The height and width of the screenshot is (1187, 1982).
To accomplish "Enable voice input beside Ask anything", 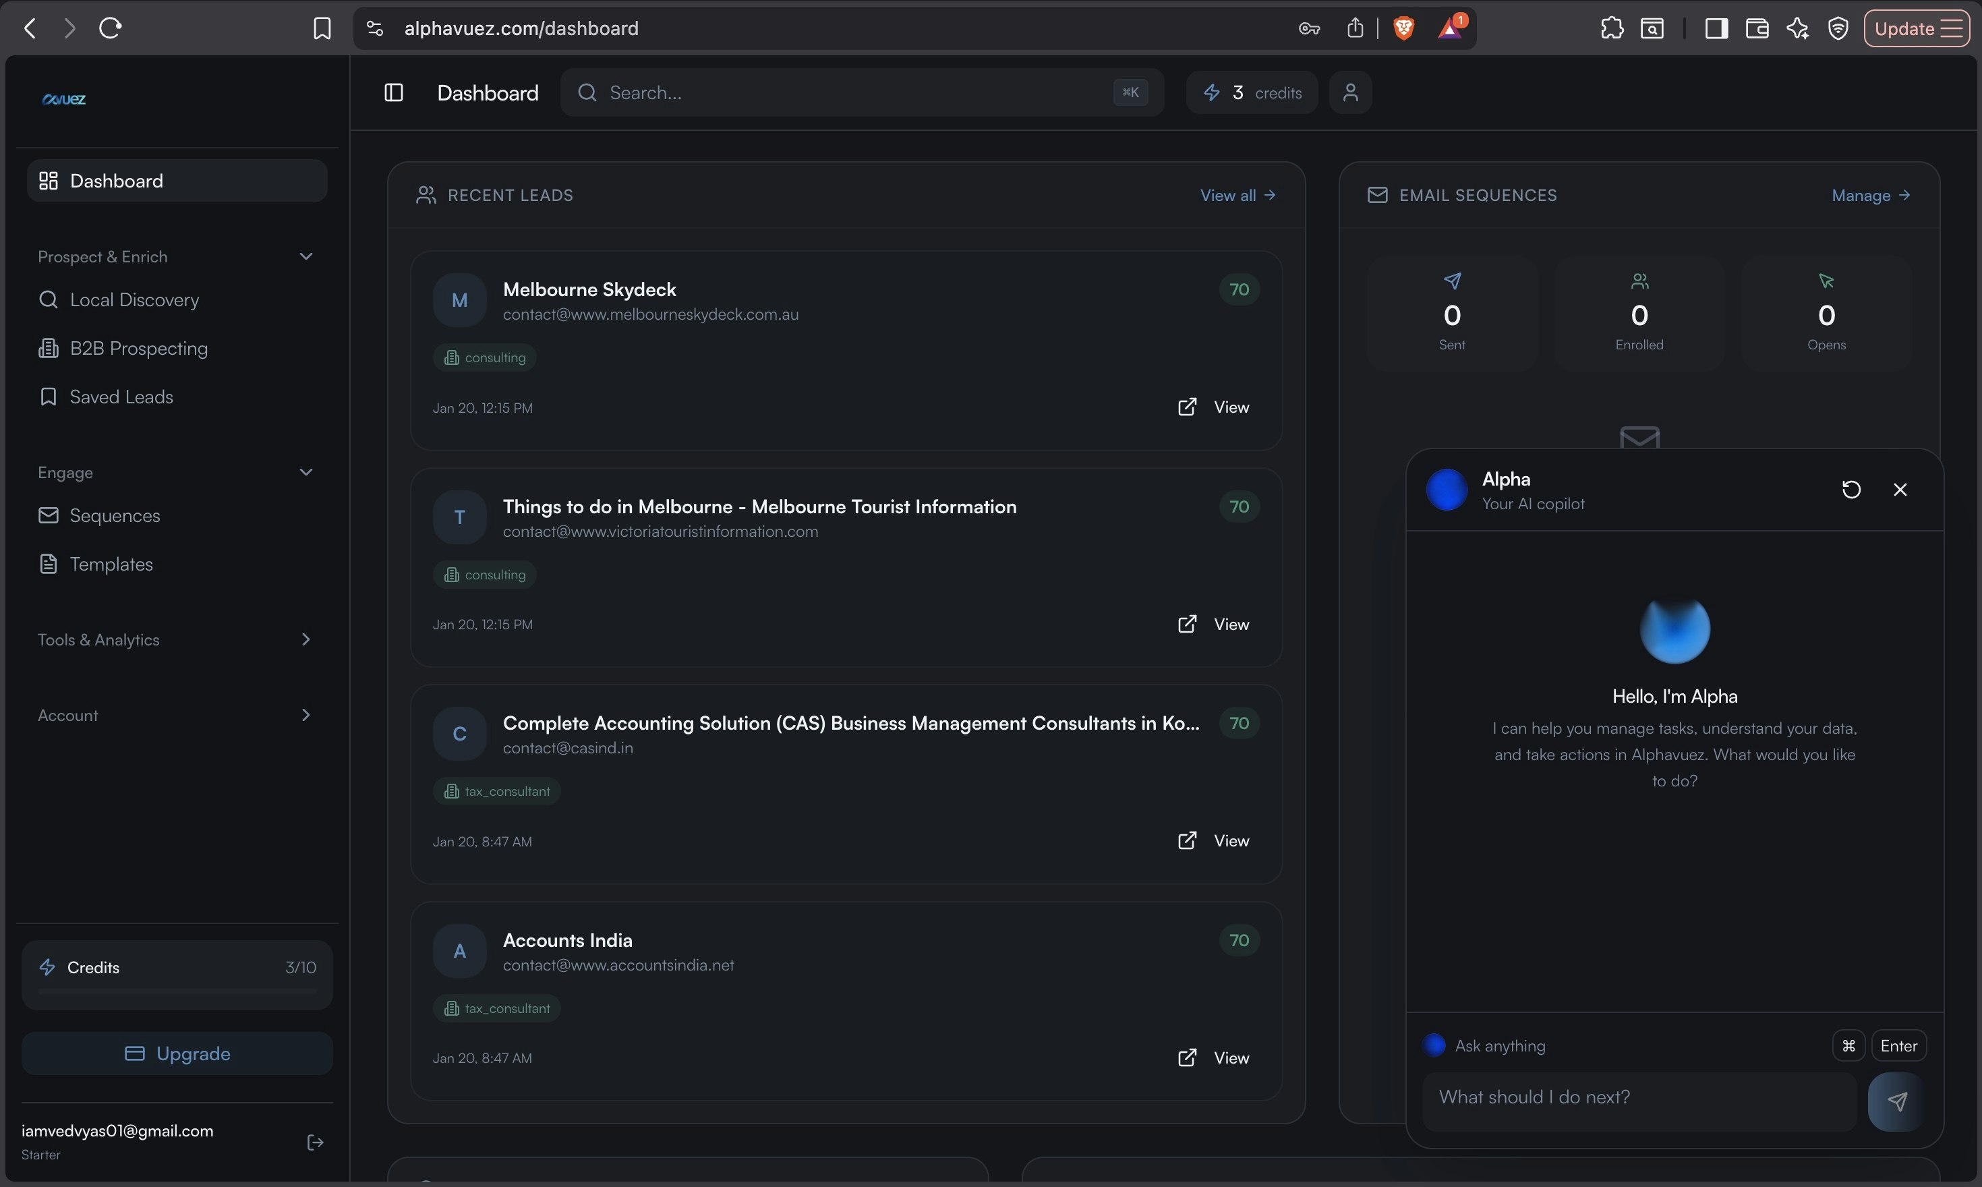I will coord(1433,1045).
